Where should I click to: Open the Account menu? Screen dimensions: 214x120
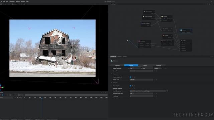[23, 1]
